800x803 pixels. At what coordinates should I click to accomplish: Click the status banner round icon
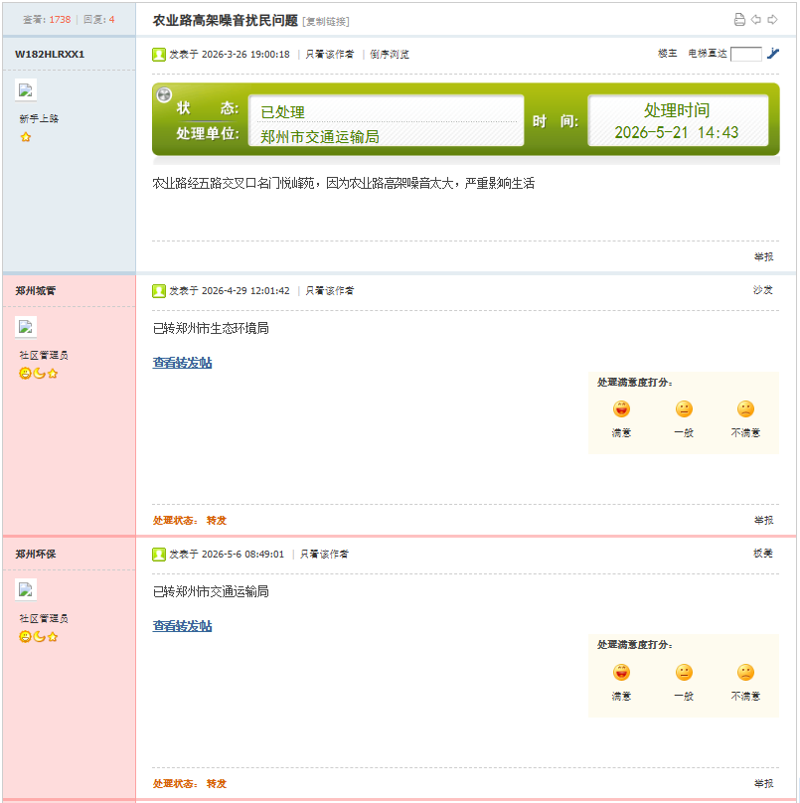164,94
